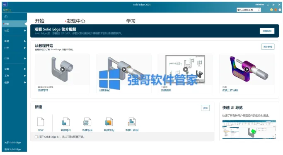
Task: Click 退出 Solid Edge in the sidebar
Action: pyautogui.click(x=12, y=149)
